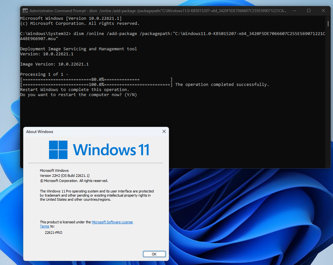The width and height of the screenshot is (333, 265).
Task: Close the About Windows dialog
Action: (164, 132)
